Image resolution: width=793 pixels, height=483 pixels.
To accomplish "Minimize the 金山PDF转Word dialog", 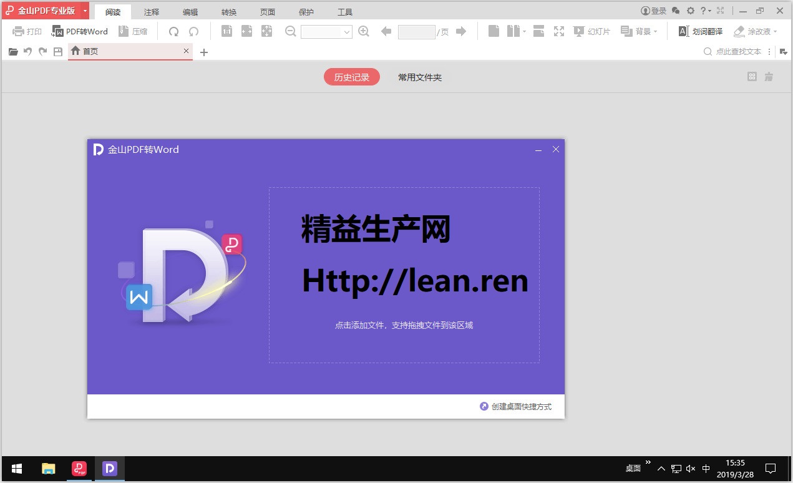I will 538,150.
